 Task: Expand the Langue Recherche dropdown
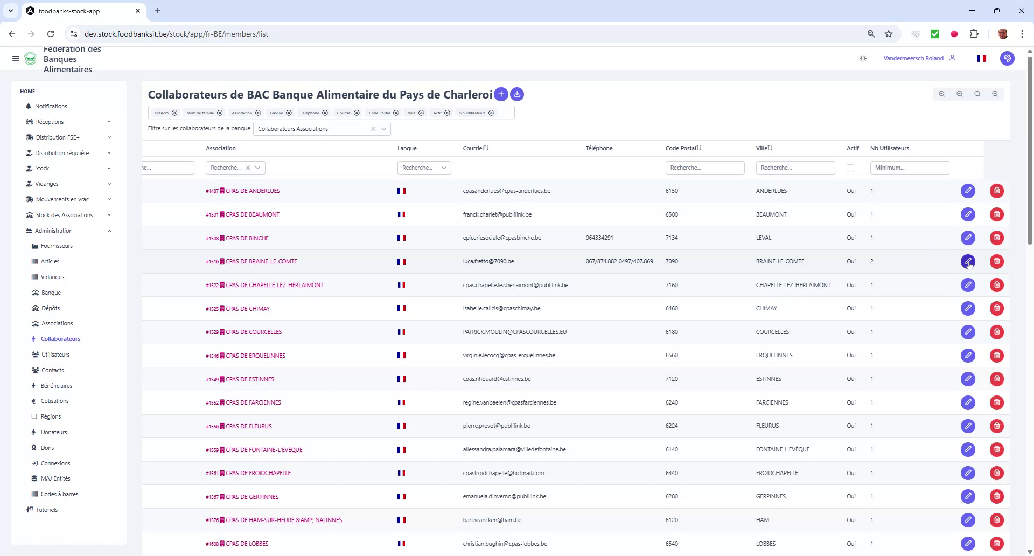point(444,168)
